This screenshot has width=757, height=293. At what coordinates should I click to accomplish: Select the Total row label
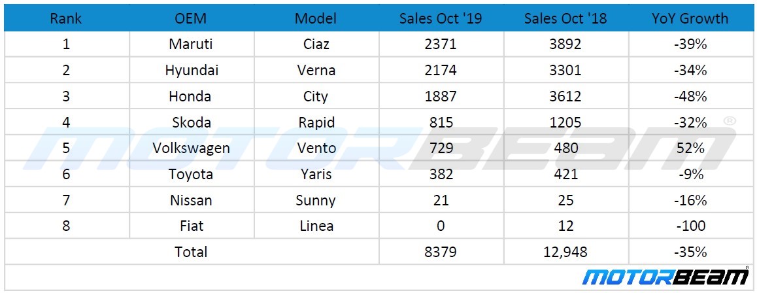192,252
